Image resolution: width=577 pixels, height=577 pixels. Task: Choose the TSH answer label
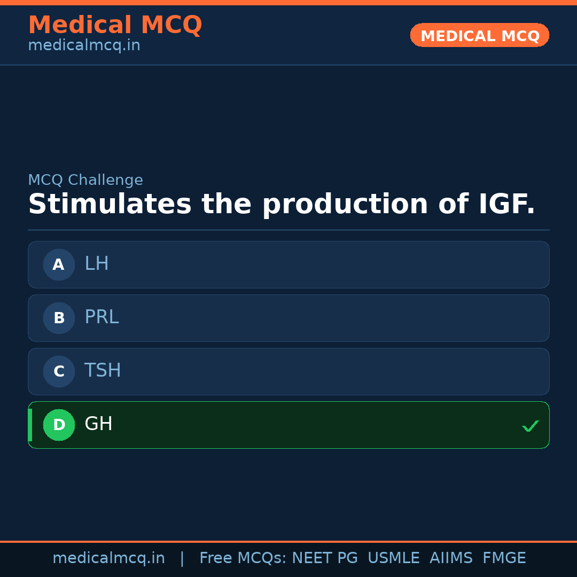(103, 371)
